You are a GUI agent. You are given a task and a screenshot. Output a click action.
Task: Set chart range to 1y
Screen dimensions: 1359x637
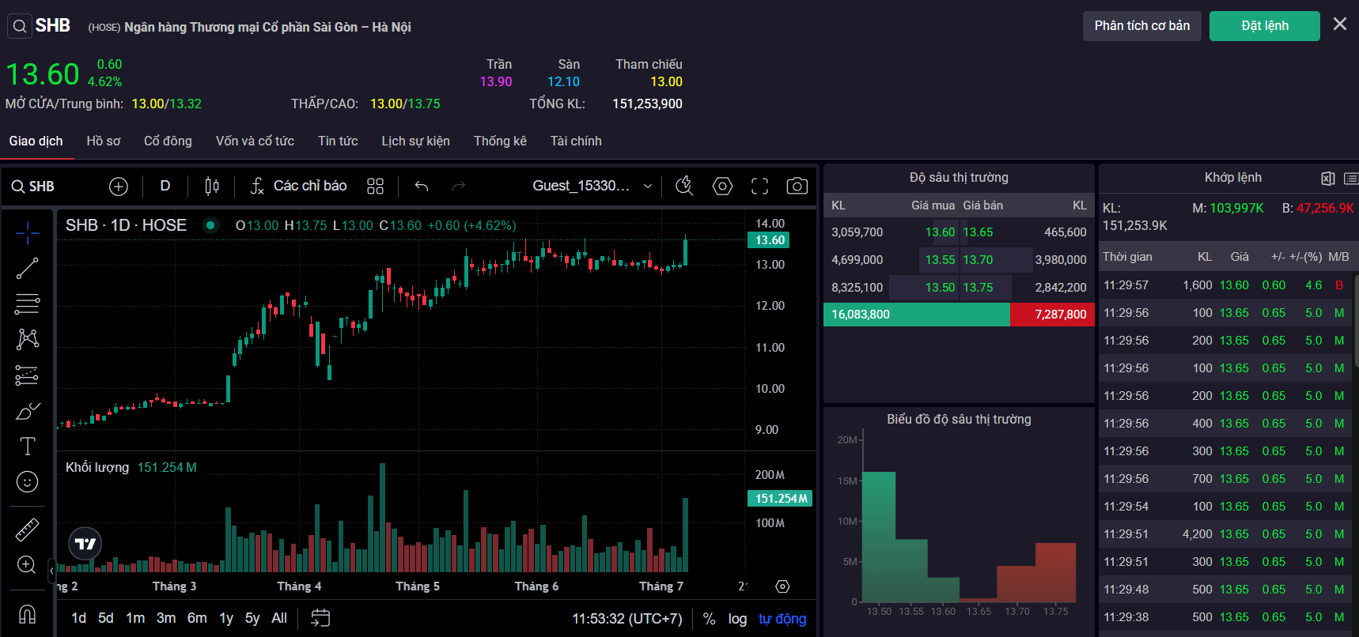[x=226, y=618]
